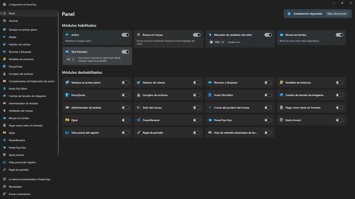This screenshot has height=199, width=355.
Task: Disable the Text Extractor toggle
Action: (125, 52)
